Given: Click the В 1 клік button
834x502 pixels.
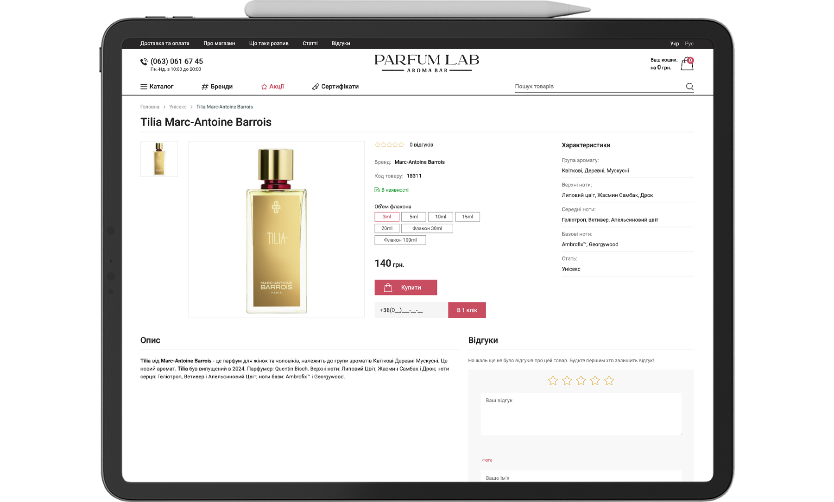Looking at the screenshot, I should point(467,310).
